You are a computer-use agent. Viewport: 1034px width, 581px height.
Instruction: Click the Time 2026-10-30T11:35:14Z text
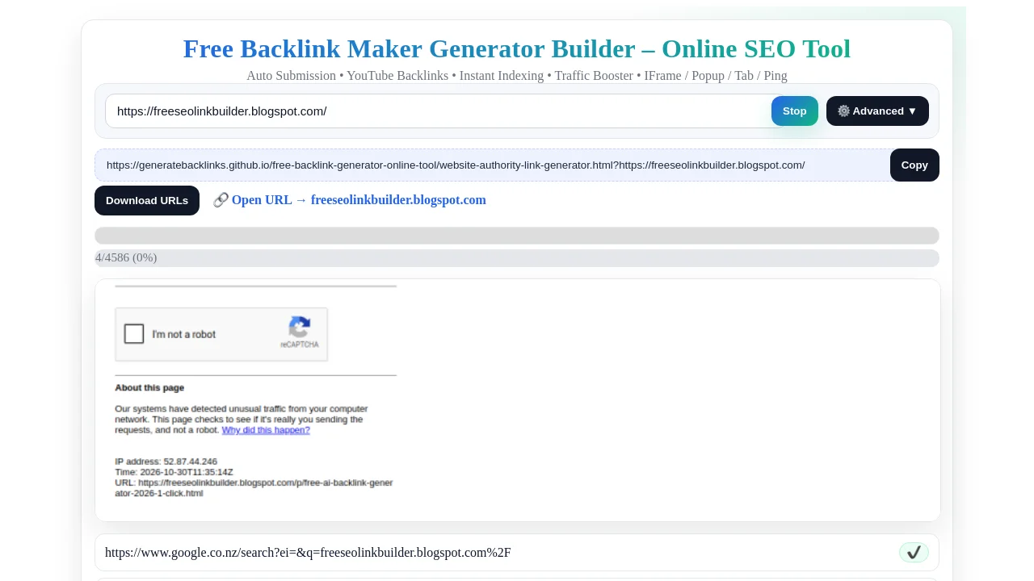174,472
